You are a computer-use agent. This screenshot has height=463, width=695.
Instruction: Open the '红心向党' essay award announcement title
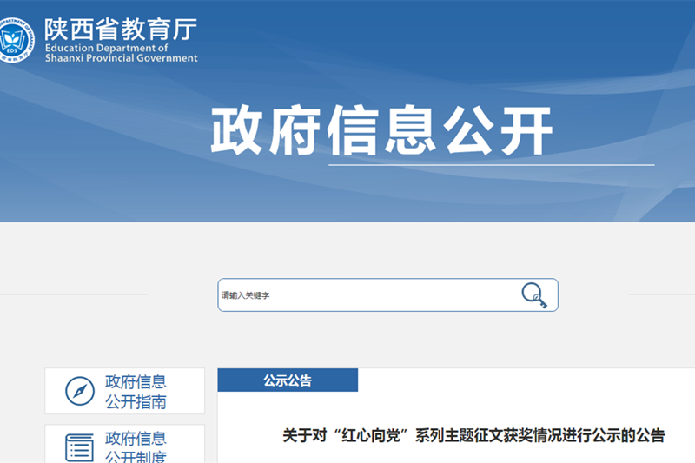point(473,436)
